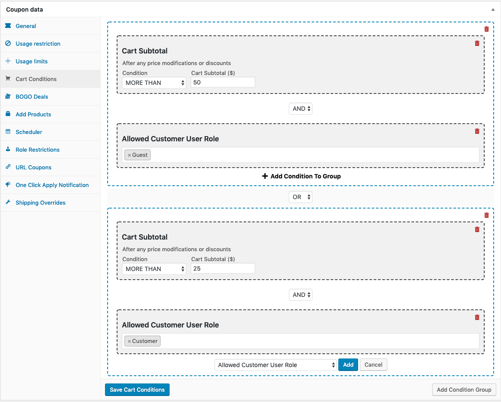Click the Customer role selection field
This screenshot has width=501, height=402.
[x=301, y=341]
